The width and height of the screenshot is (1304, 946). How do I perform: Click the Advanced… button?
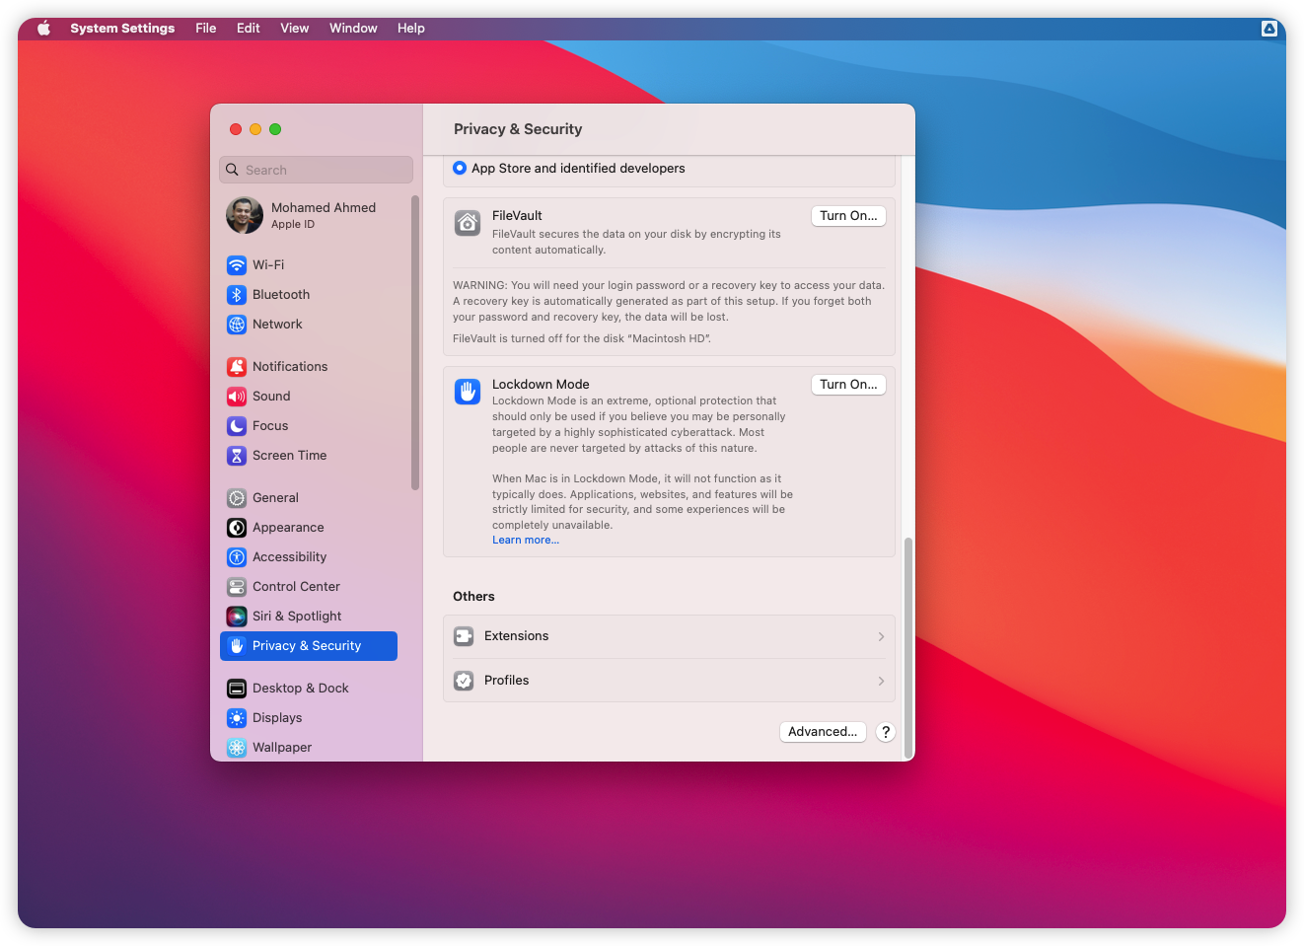823,732
